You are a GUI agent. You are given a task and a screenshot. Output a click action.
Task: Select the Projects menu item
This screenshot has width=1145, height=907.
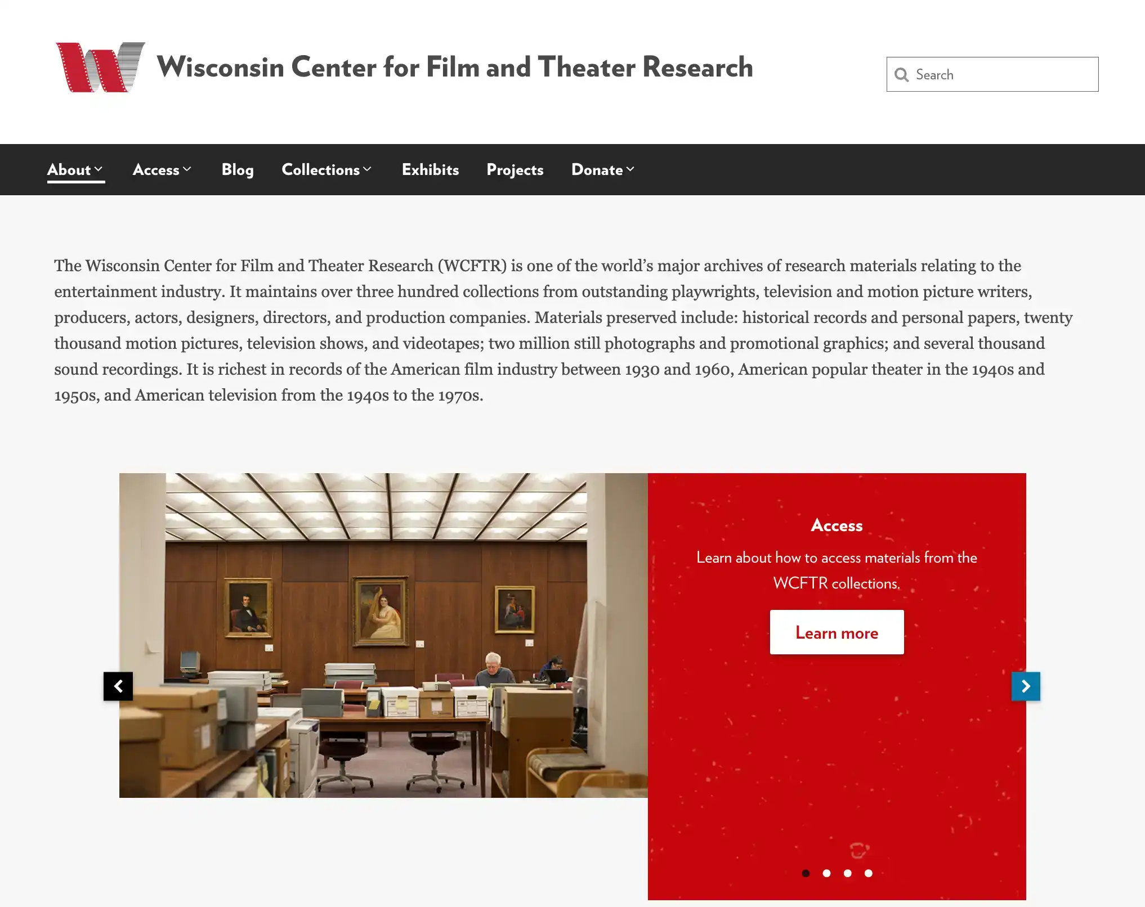click(515, 169)
